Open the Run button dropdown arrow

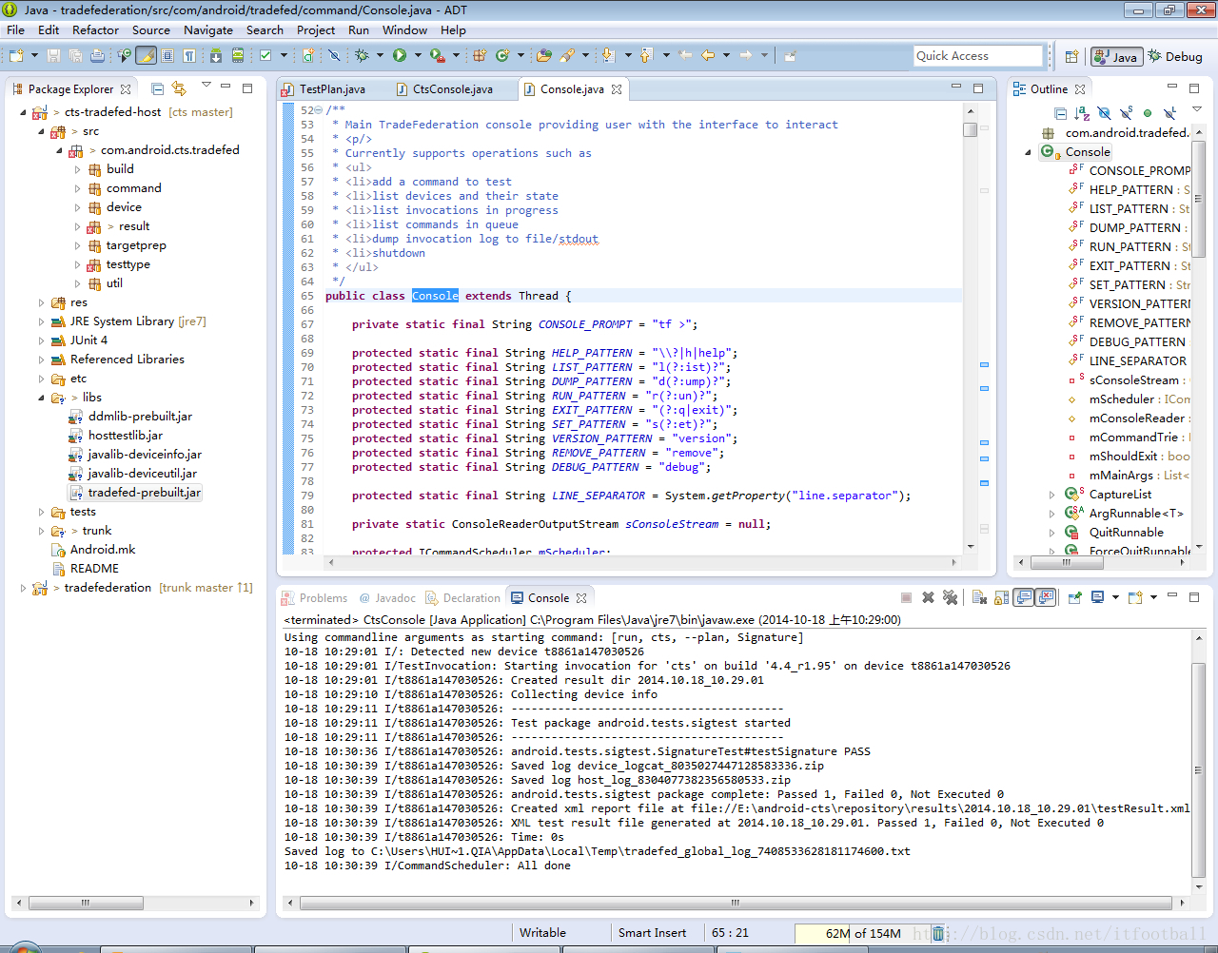click(417, 56)
